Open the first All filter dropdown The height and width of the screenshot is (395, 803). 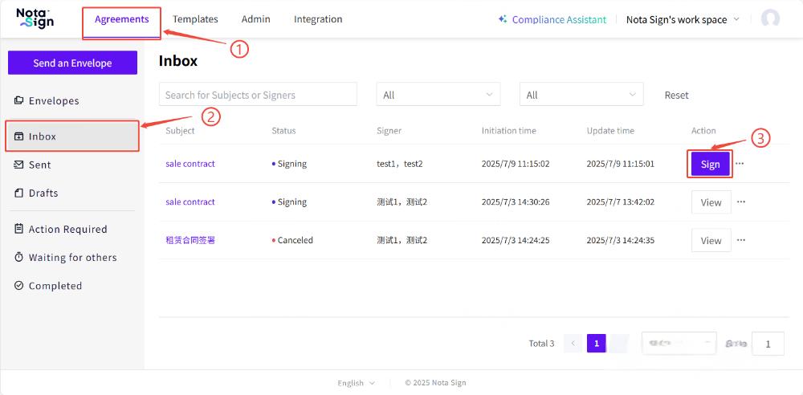[438, 95]
